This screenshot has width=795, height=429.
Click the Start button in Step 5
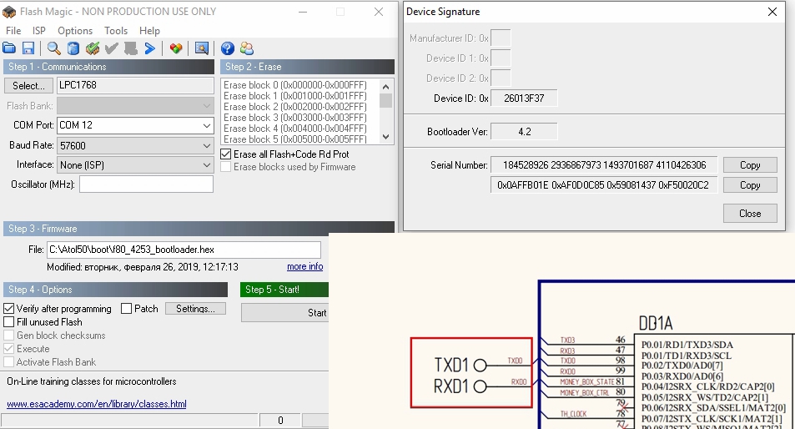285,313
